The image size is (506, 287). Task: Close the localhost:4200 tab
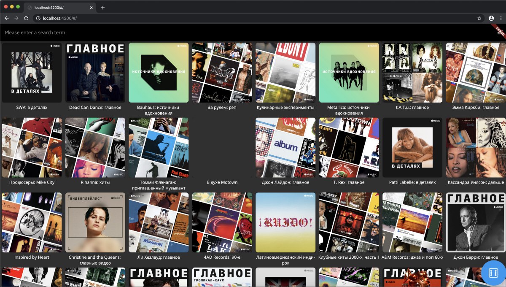[91, 8]
